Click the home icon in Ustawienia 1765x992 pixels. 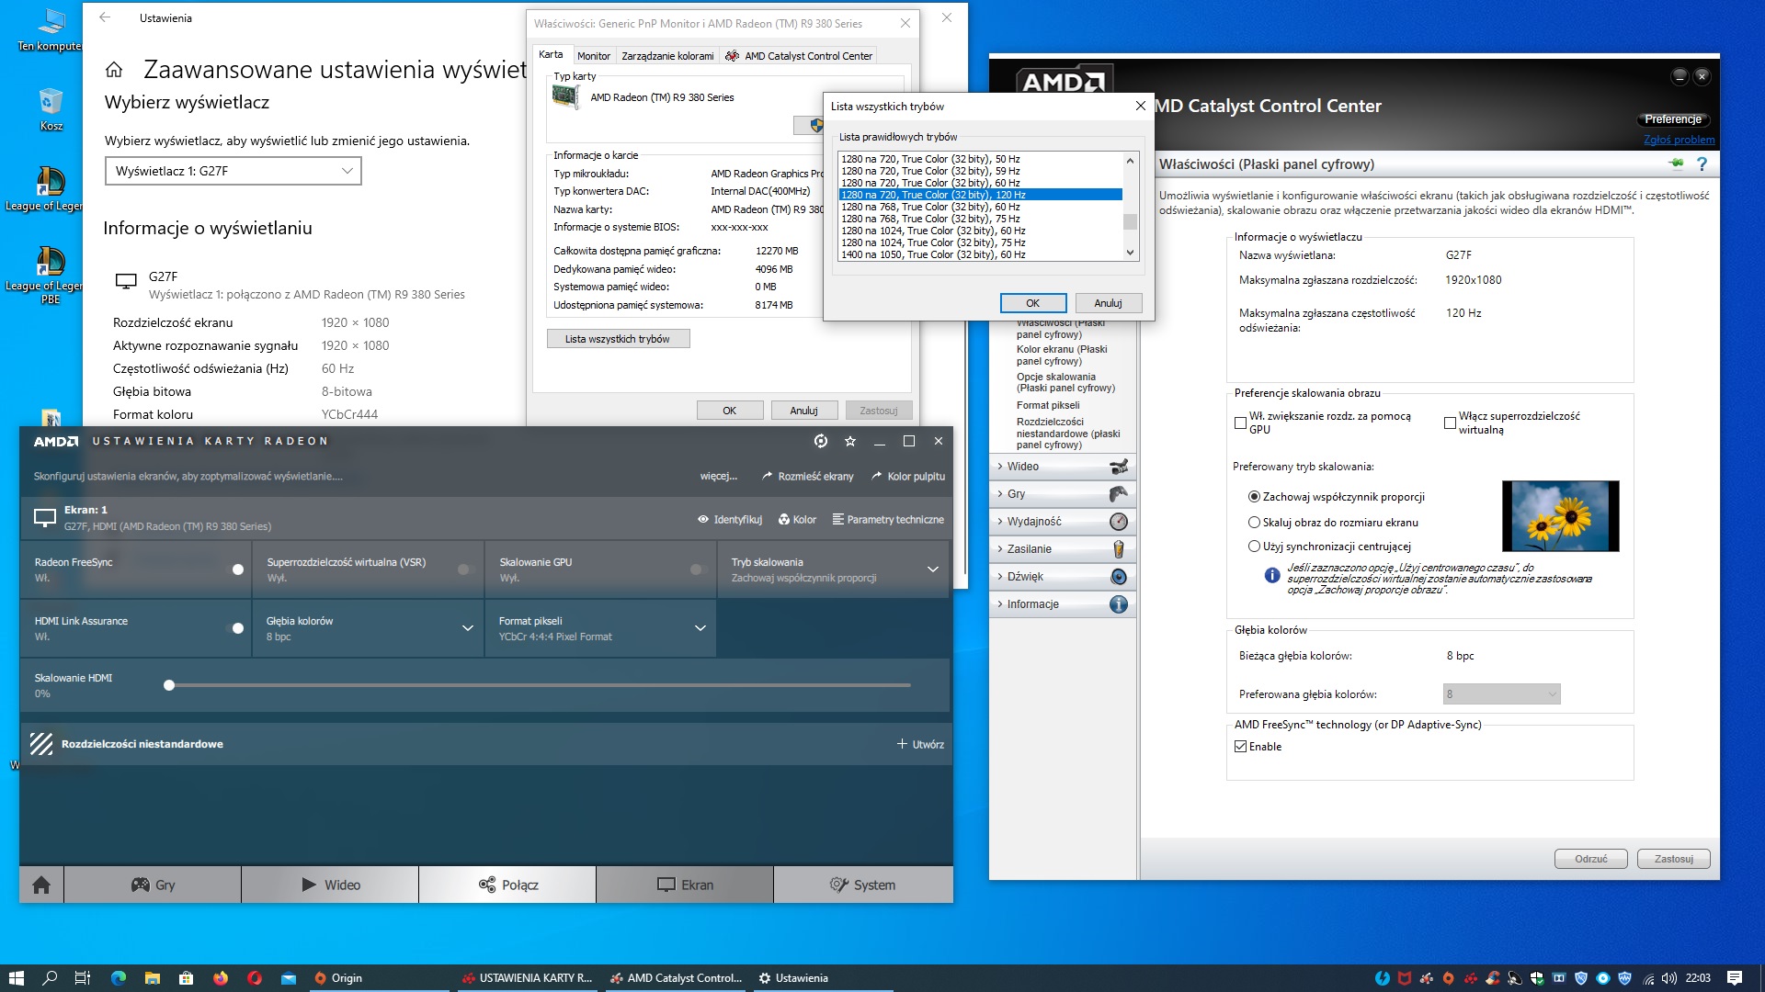click(114, 70)
